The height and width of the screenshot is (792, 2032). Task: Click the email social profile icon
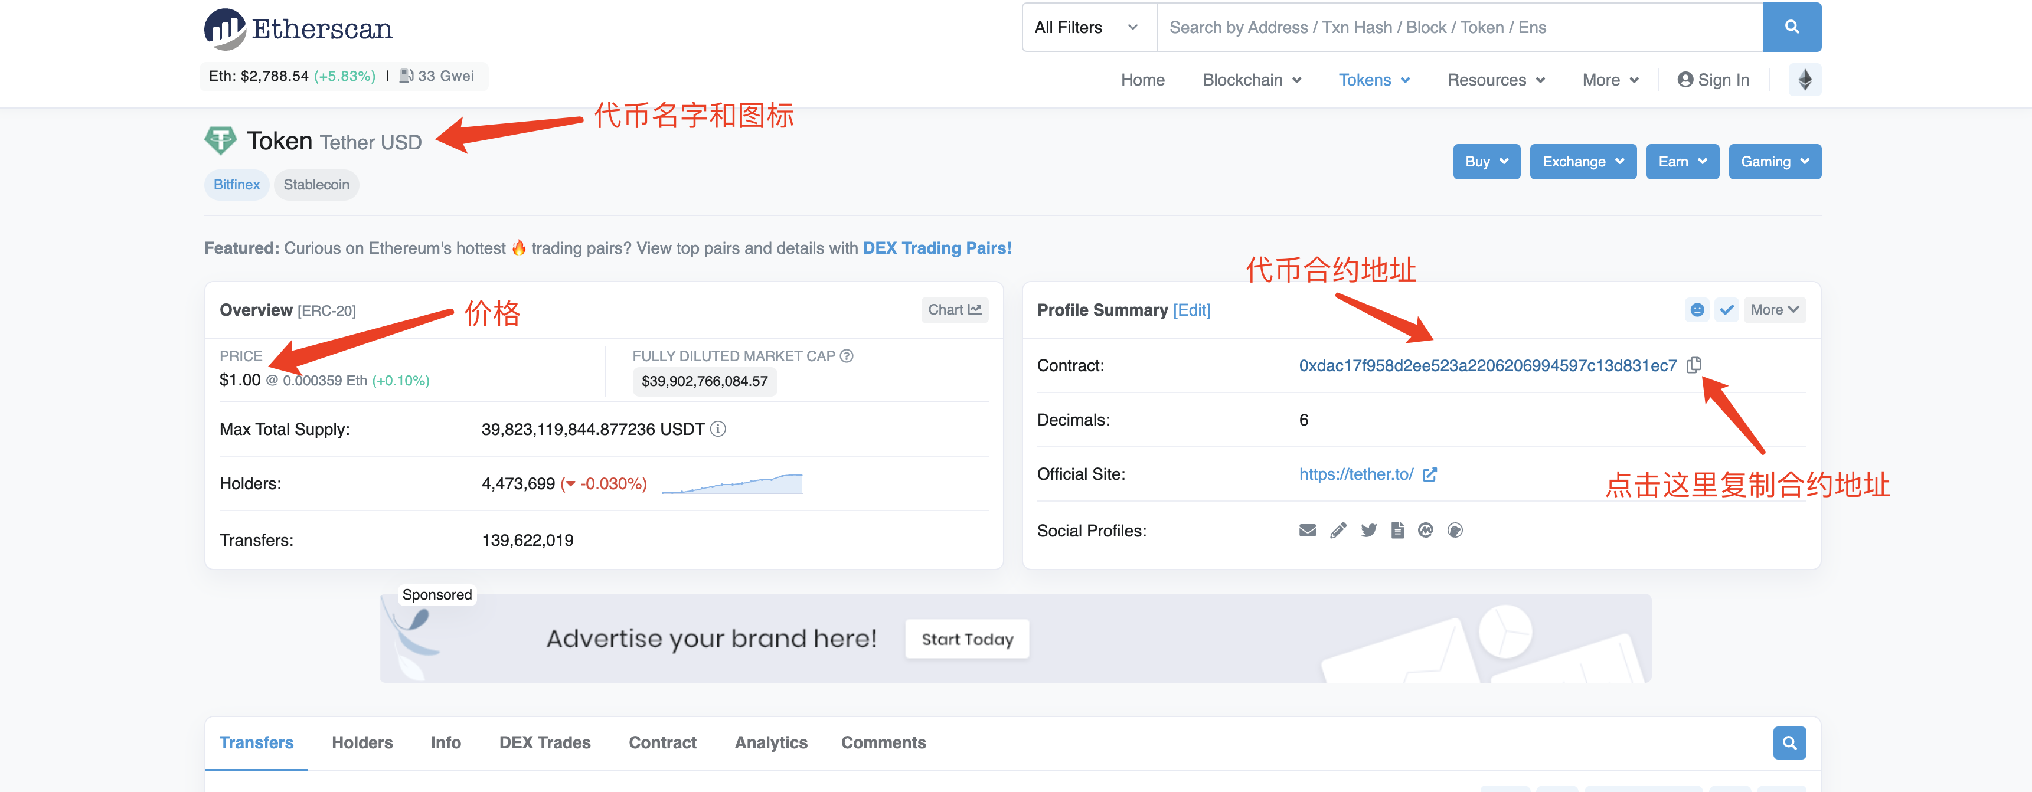click(x=1307, y=530)
